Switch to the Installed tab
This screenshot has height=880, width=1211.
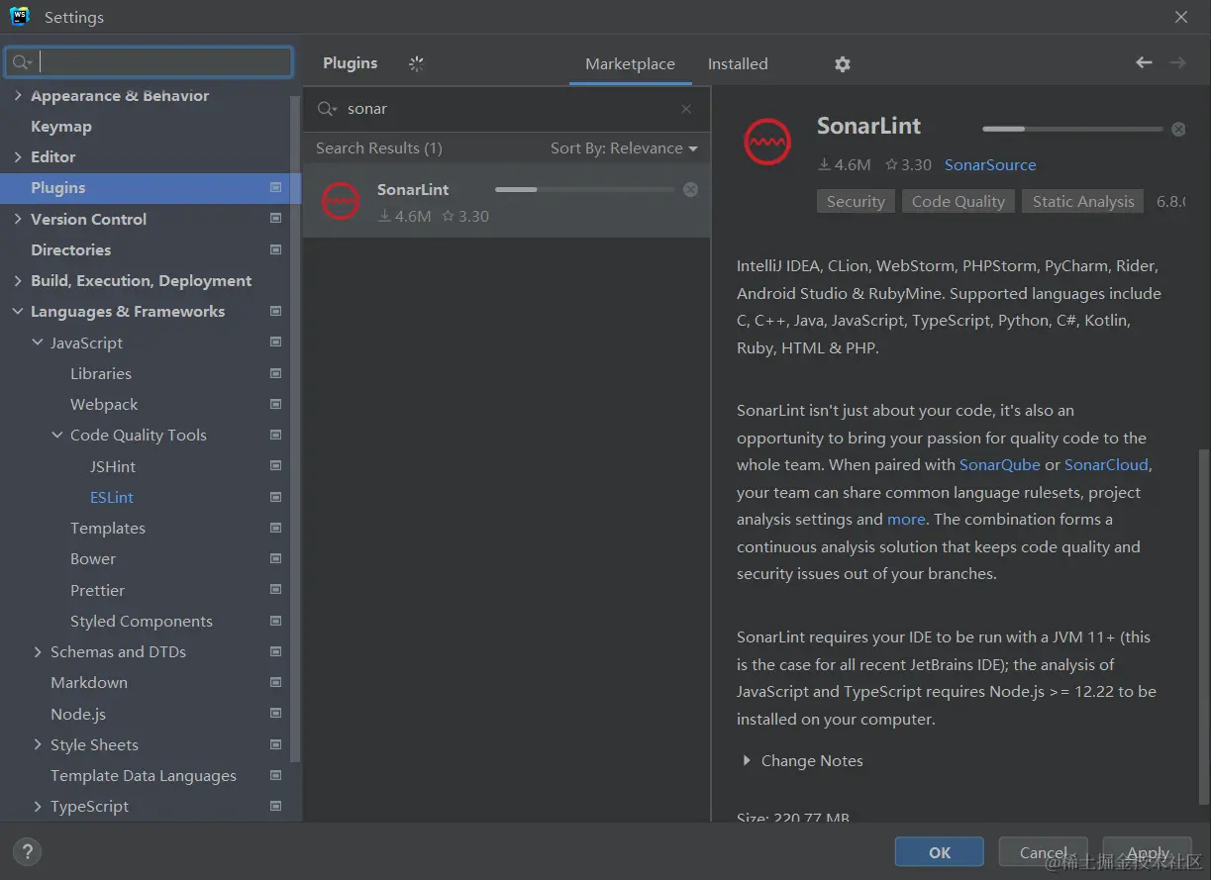(738, 64)
